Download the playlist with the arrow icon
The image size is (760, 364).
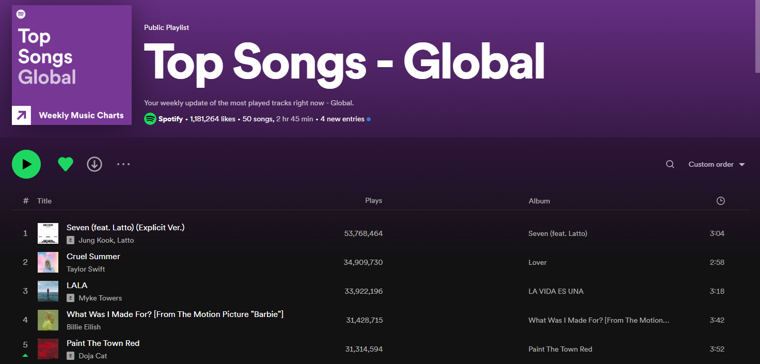pos(94,164)
